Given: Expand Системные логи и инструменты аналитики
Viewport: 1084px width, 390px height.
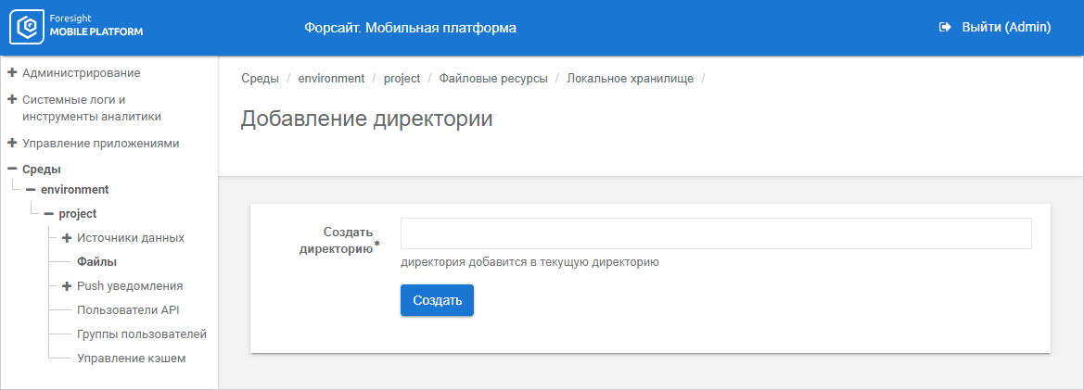Looking at the screenshot, I should (12, 99).
